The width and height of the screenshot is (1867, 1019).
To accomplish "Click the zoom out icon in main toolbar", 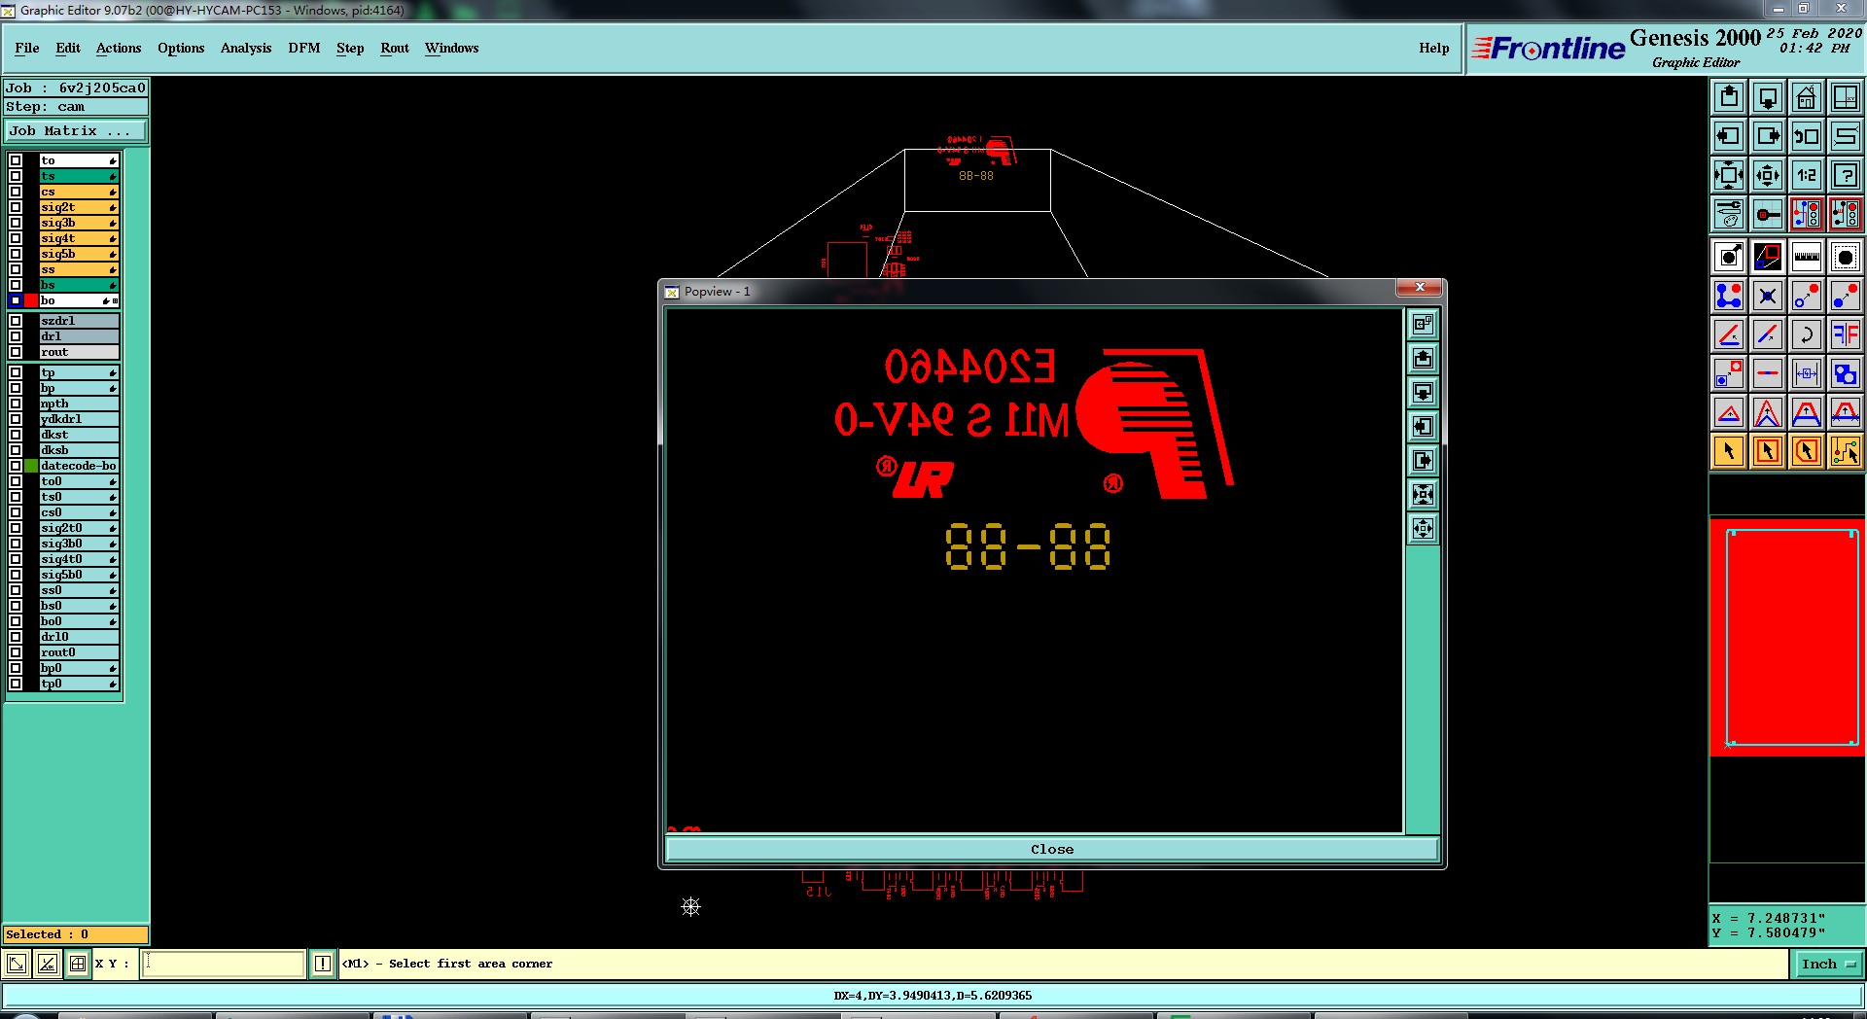I will point(1768,175).
